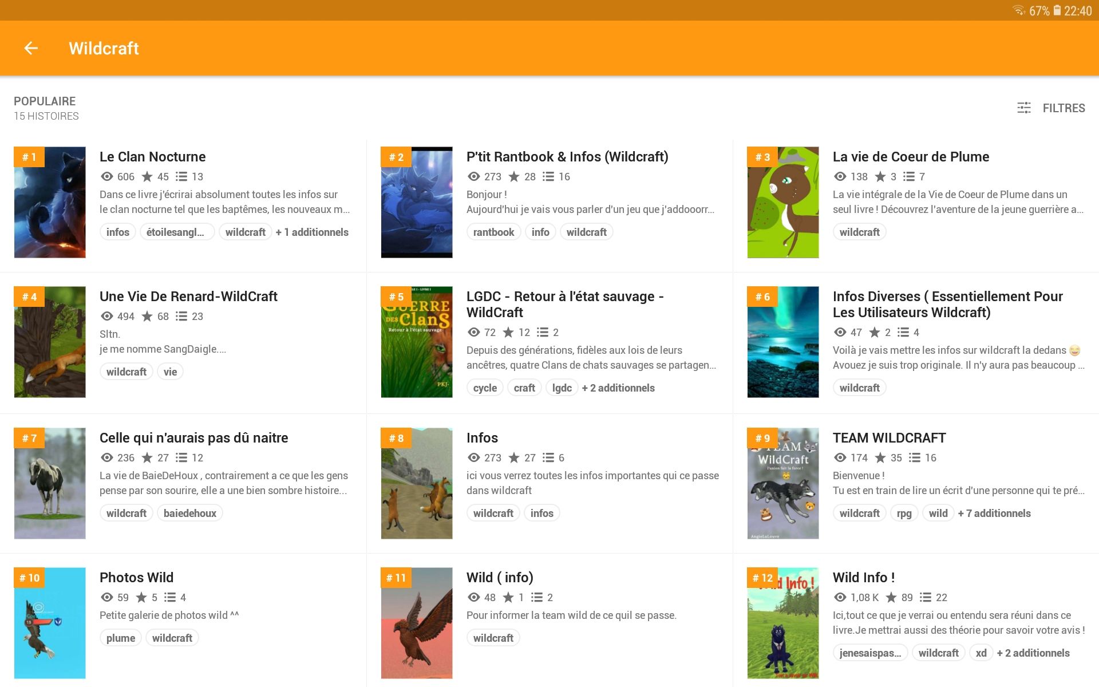Tap the '15 HISTOIRES' count text
The height and width of the screenshot is (687, 1099).
click(x=46, y=116)
